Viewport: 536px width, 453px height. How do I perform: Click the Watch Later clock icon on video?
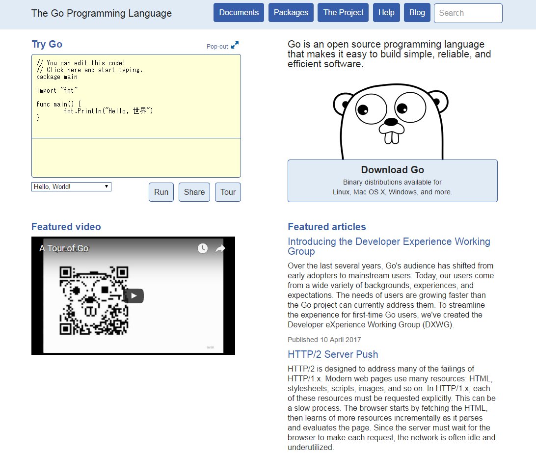tap(203, 248)
